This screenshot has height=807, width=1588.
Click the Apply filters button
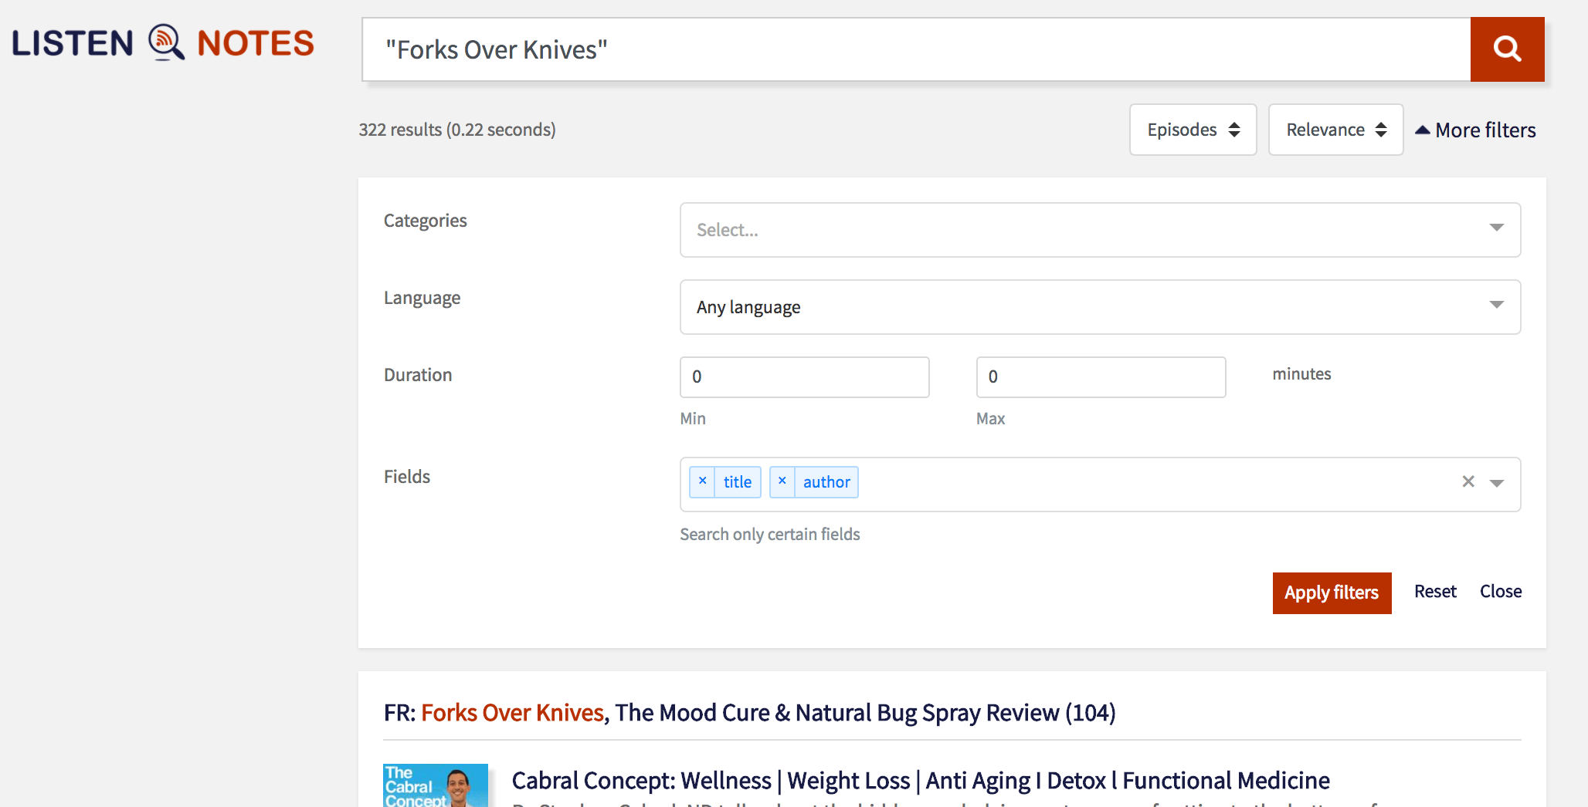(1332, 593)
